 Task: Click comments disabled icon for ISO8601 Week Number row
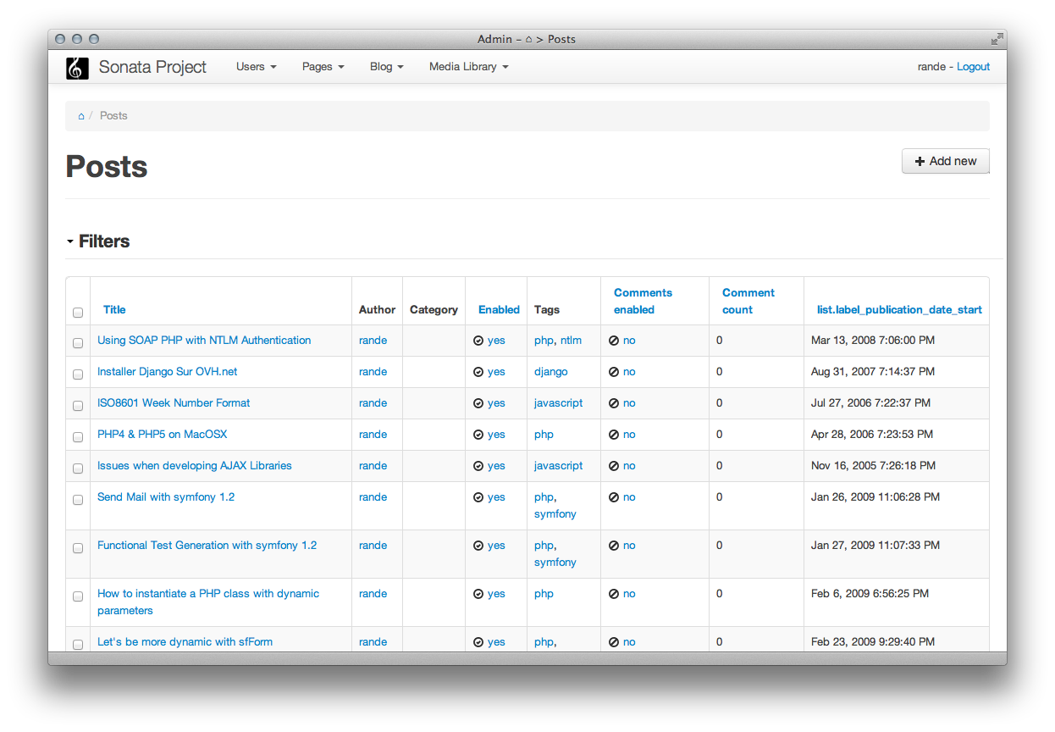pyautogui.click(x=614, y=403)
